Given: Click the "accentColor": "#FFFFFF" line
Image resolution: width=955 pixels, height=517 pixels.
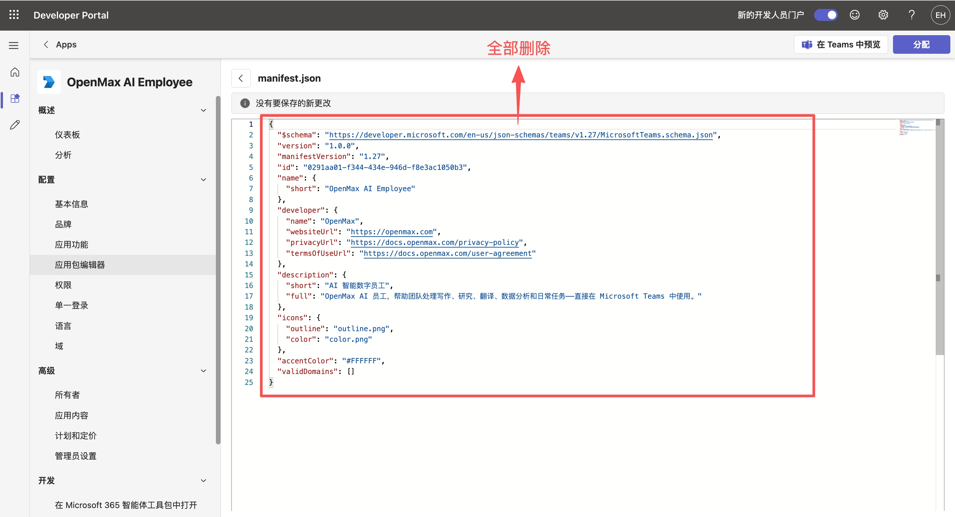Looking at the screenshot, I should 331,361.
